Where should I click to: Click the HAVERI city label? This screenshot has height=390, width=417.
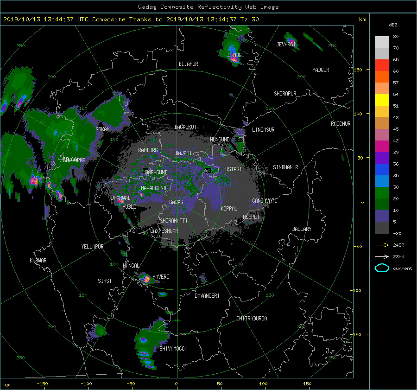click(161, 276)
